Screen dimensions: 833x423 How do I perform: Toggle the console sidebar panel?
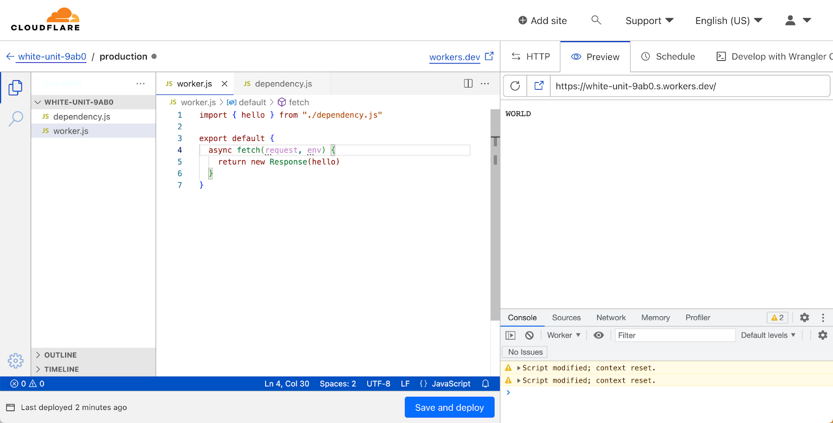point(511,336)
